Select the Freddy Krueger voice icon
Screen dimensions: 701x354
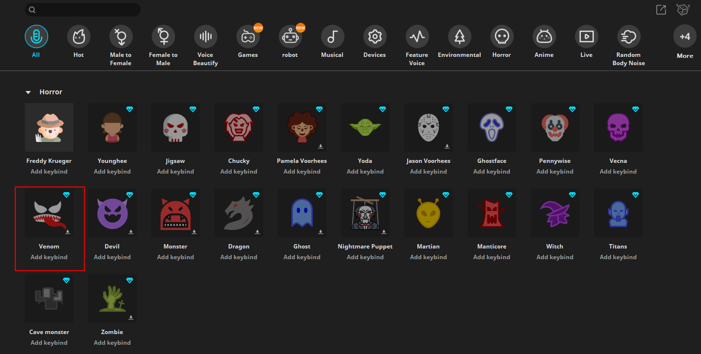(49, 127)
